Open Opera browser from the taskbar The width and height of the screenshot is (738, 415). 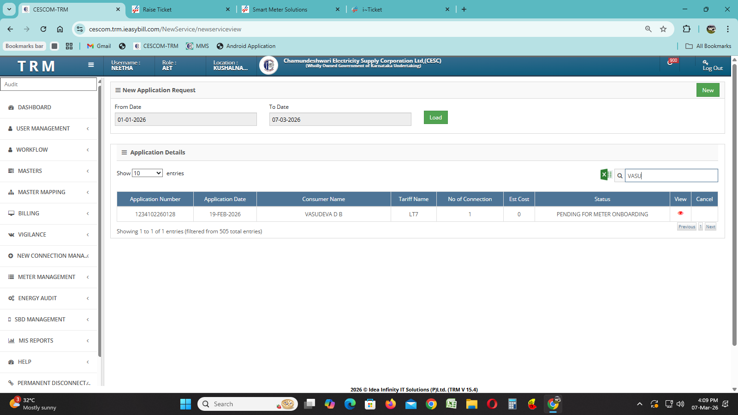tap(492, 404)
